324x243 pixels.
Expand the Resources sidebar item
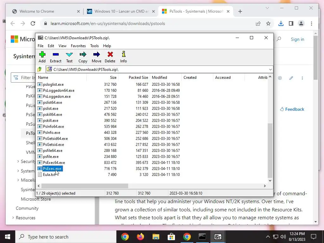pos(13,218)
